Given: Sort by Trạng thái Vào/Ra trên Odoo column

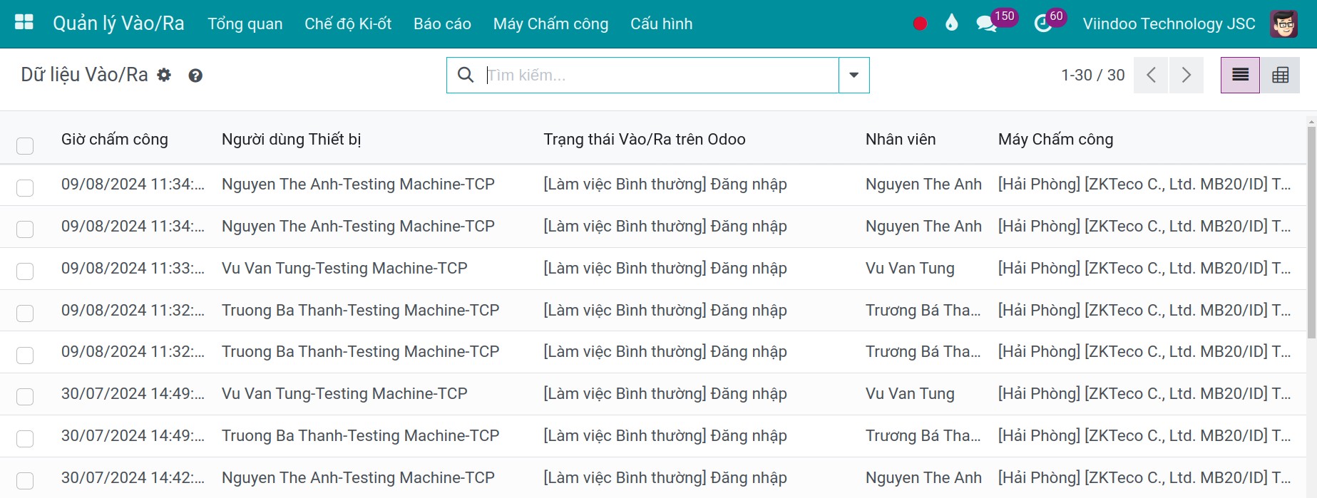Looking at the screenshot, I should click(645, 139).
